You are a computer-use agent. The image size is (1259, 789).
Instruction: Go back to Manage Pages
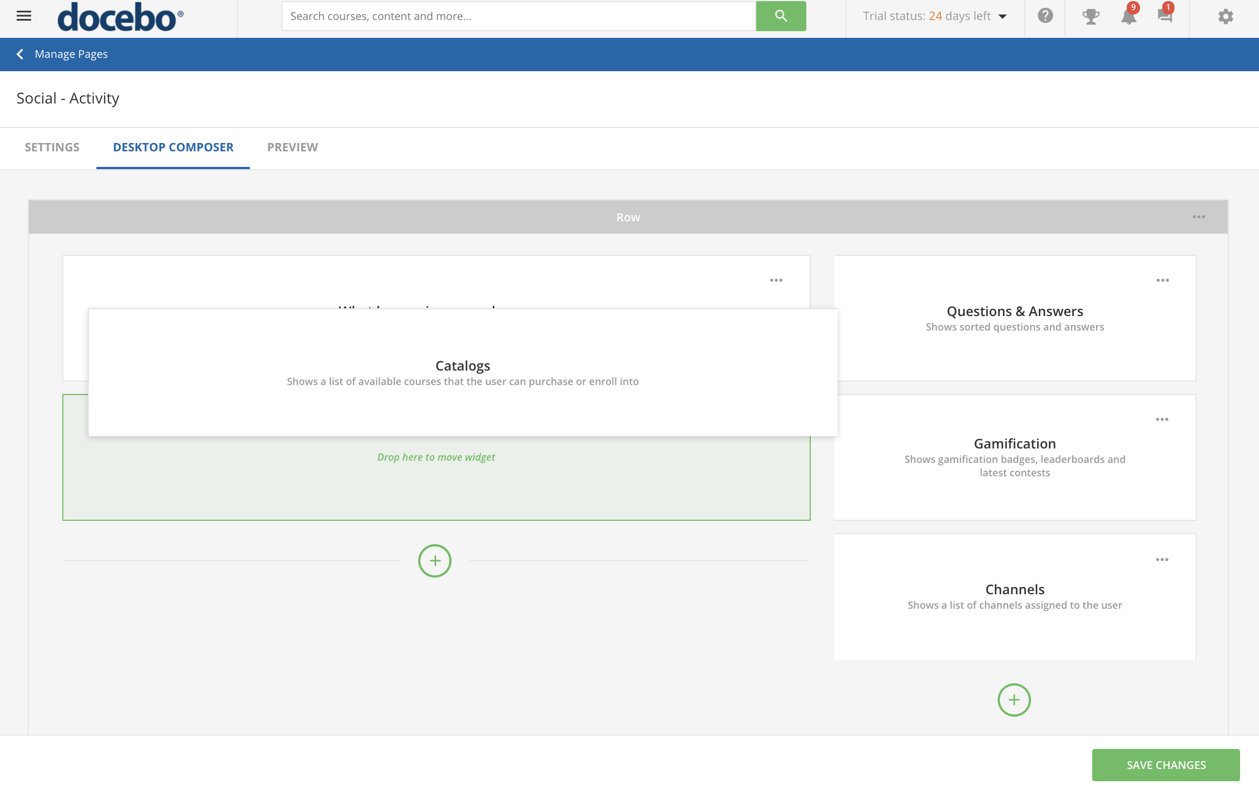[62, 55]
